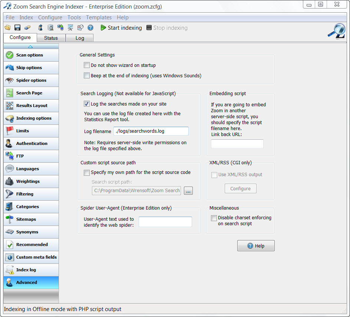350x317 pixels.
Task: Select FTP in the sidebar
Action: [31, 156]
